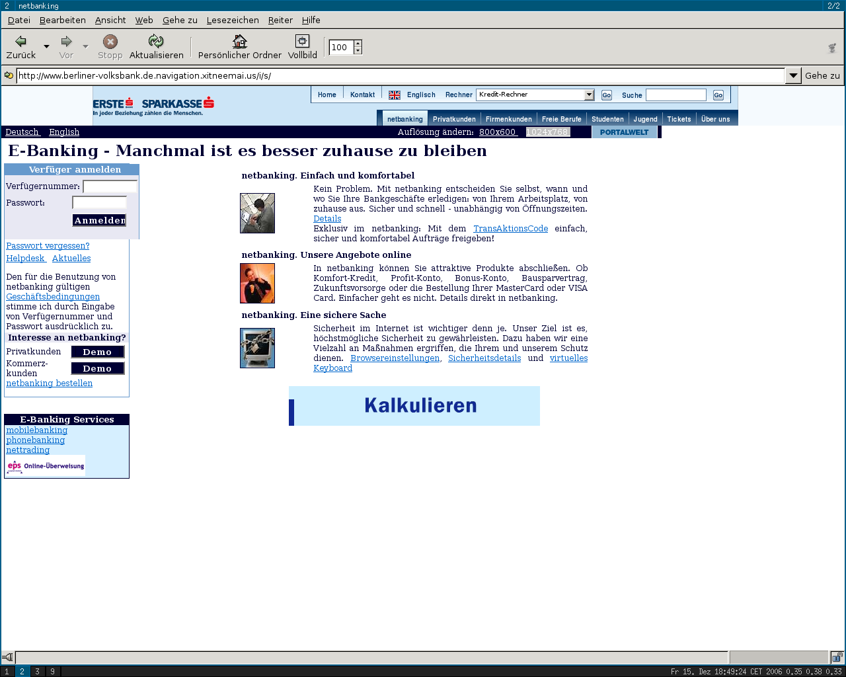Screen dimensions: 846x677
Task: Select the Privatkunden navigation tab
Action: [454, 119]
